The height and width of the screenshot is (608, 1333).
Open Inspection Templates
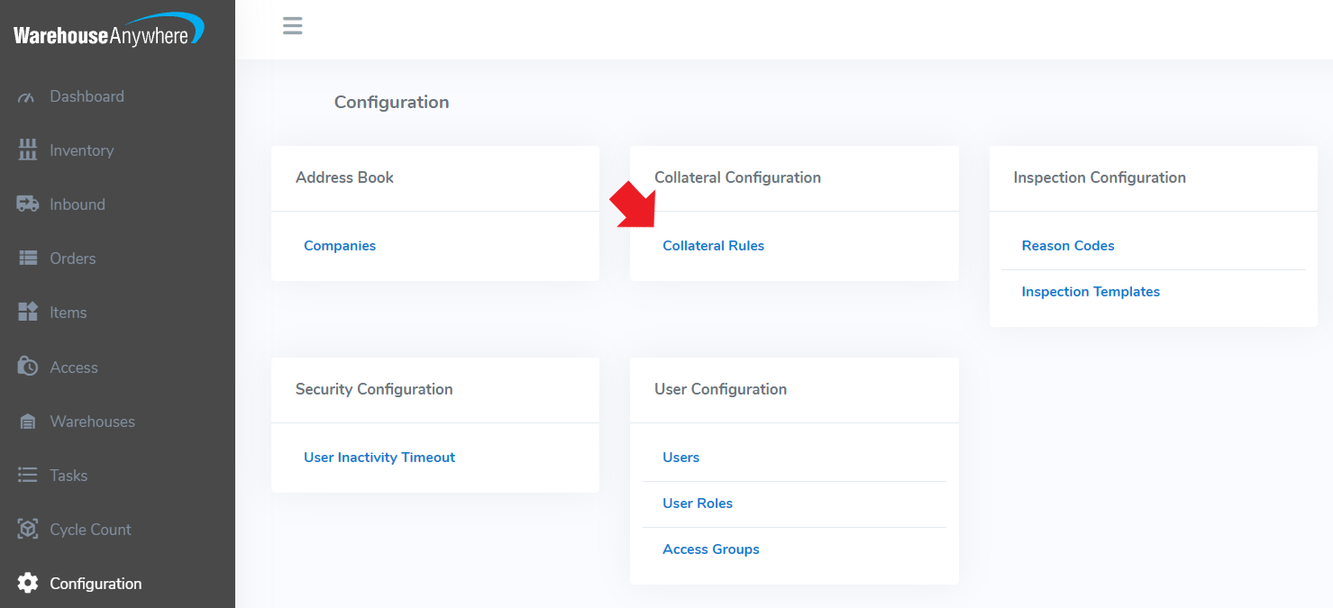[1091, 292]
